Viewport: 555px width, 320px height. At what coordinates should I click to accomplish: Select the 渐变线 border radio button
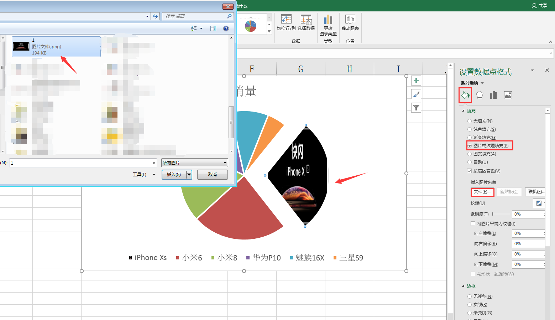[470, 313]
